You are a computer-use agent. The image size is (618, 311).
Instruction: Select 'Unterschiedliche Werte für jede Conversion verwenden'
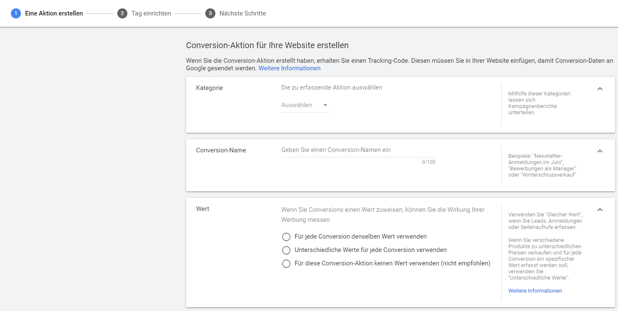365,250
